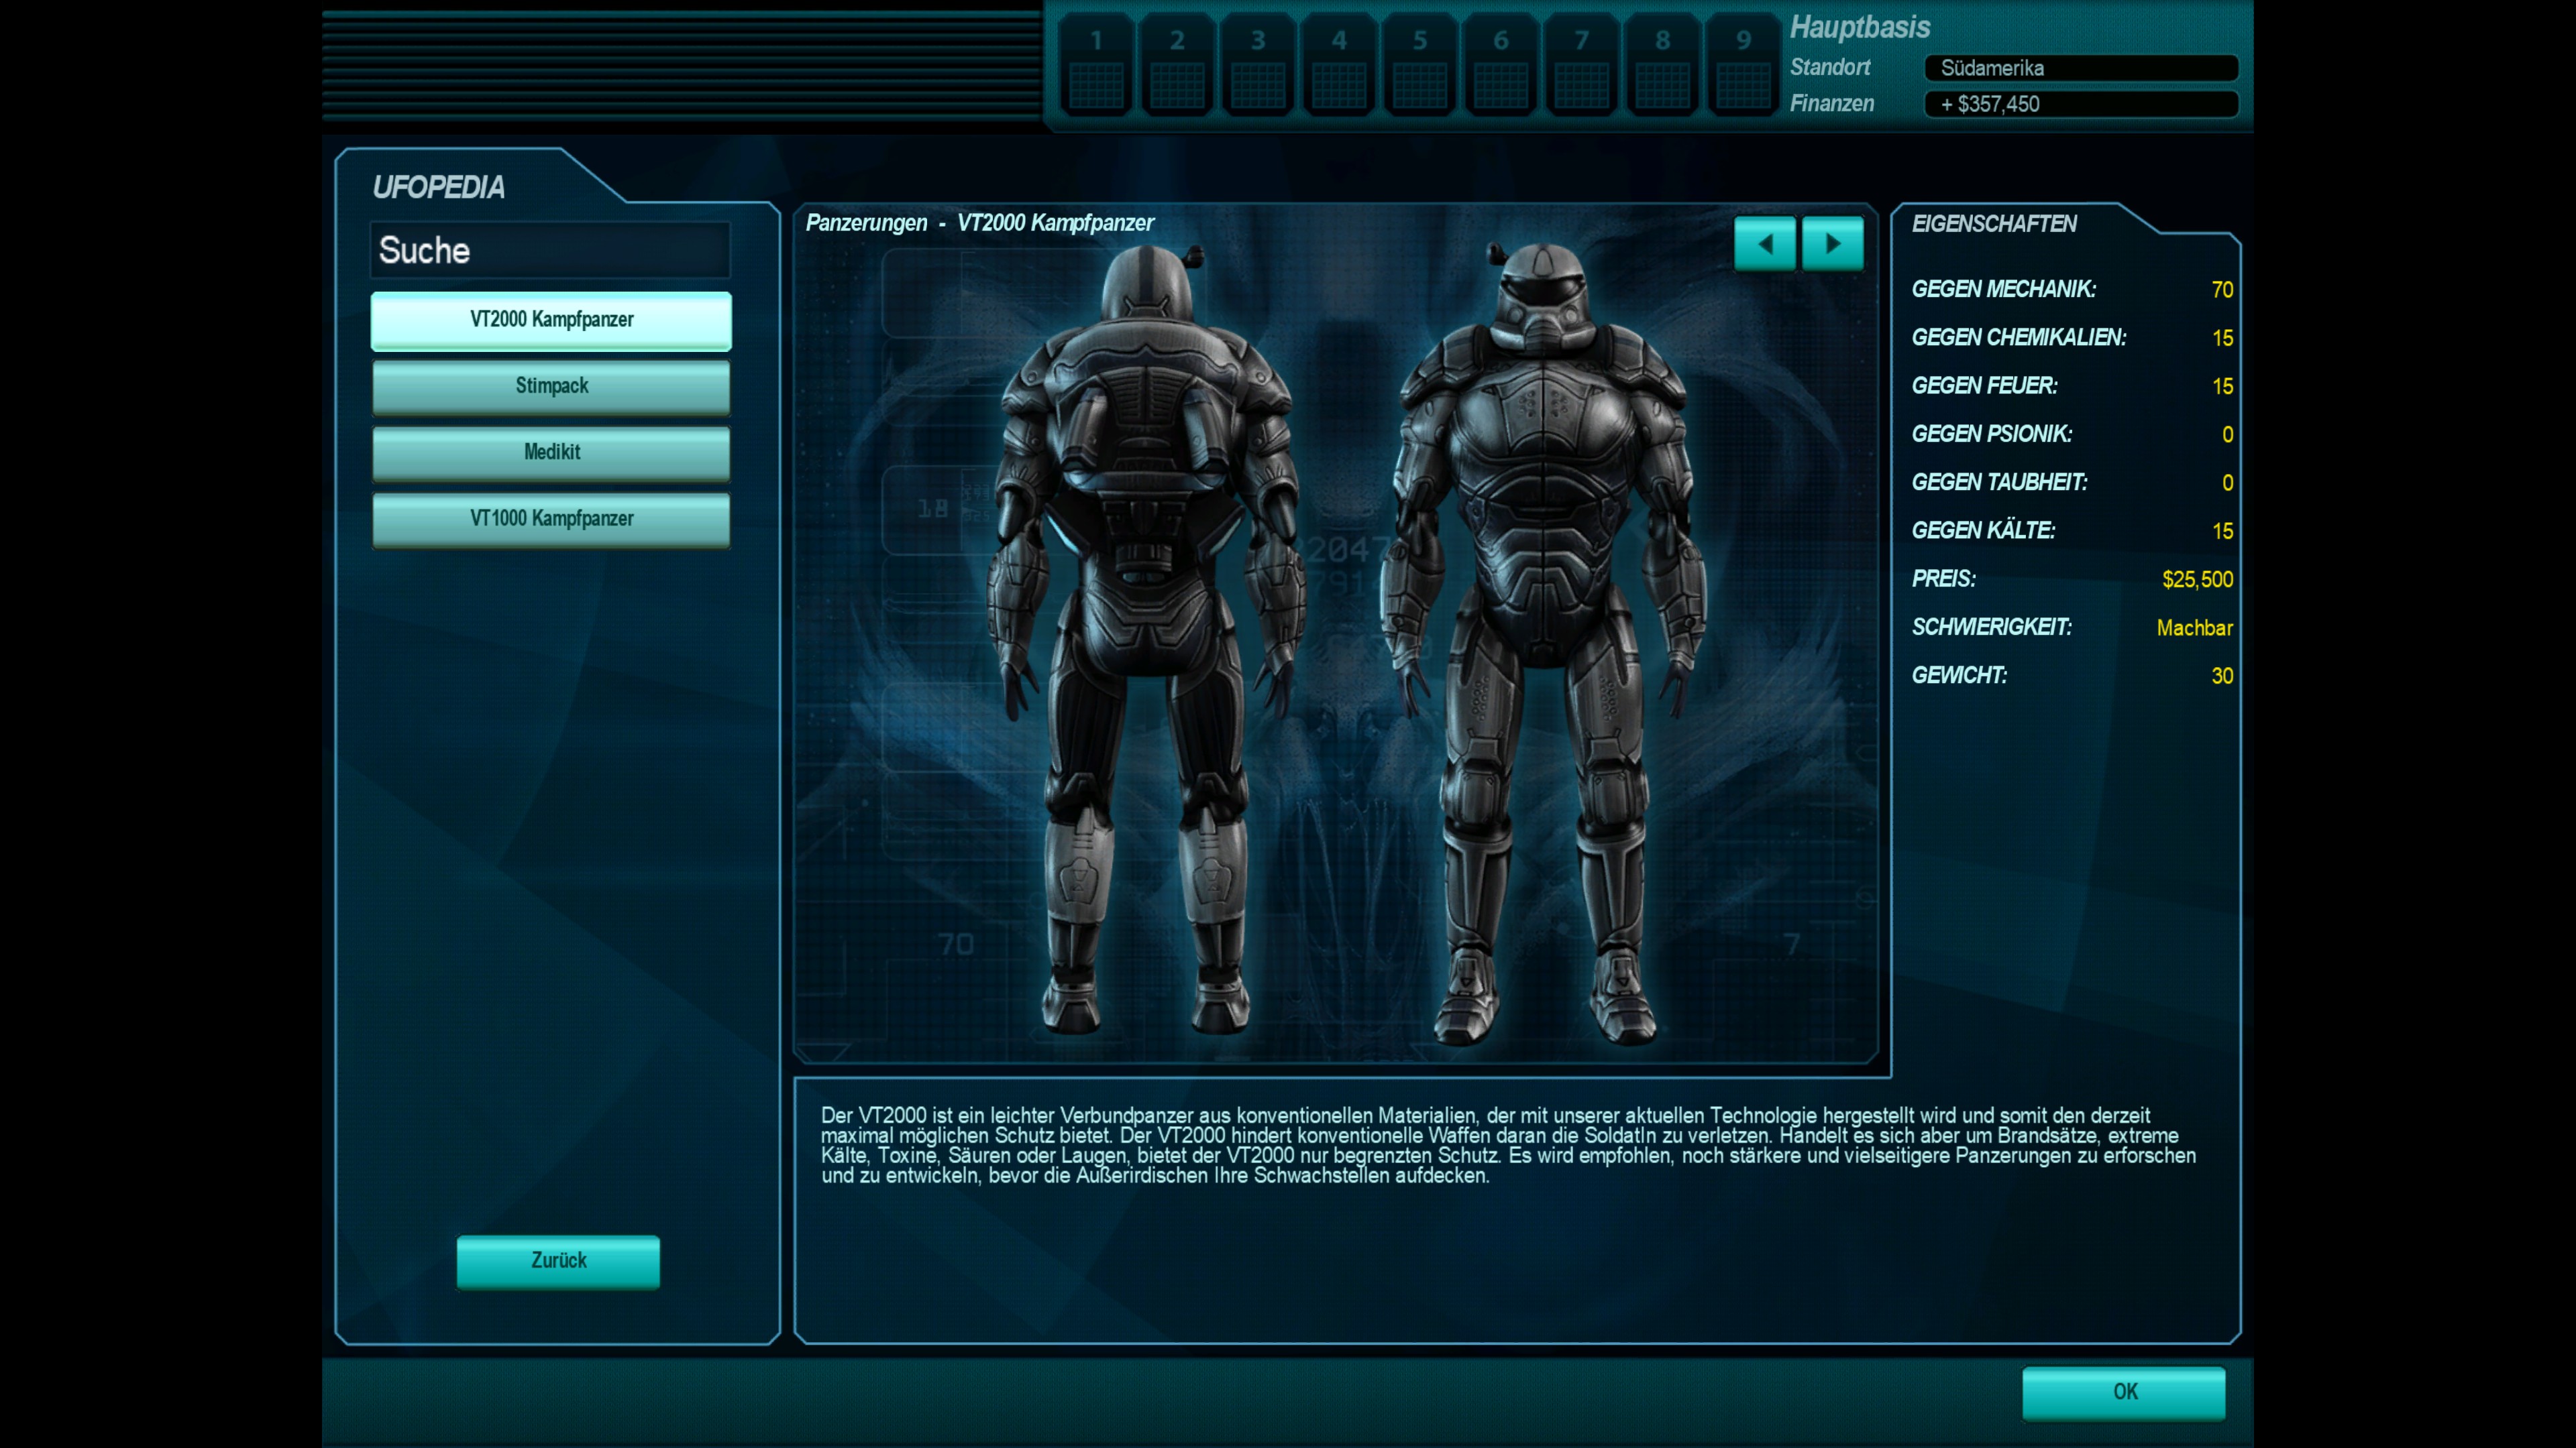Viewport: 2576px width, 1448px height.
Task: Select base slot number 8
Action: point(1662,65)
